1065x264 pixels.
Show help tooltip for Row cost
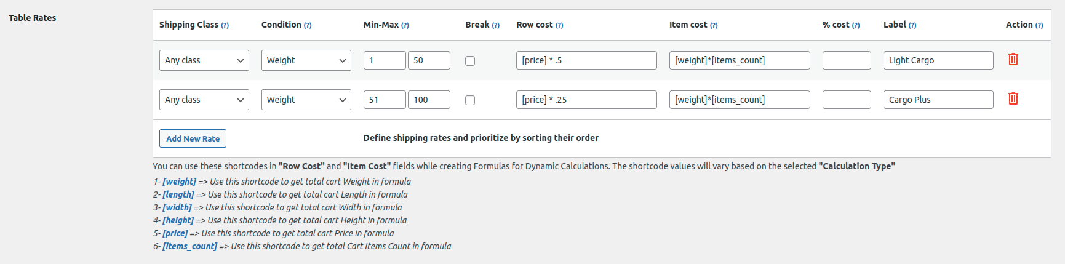[x=559, y=25]
